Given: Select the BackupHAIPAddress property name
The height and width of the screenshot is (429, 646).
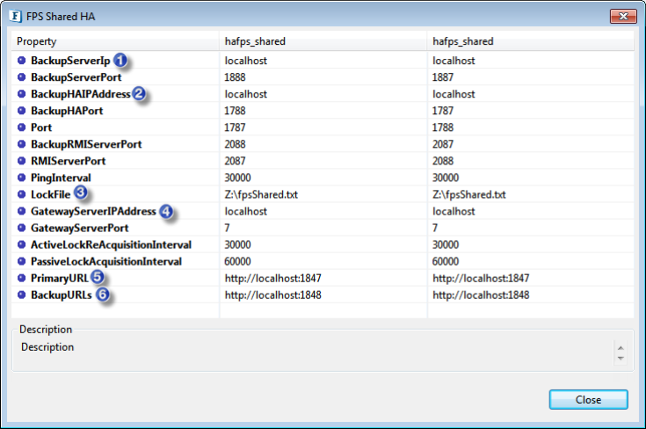Looking at the screenshot, I should (x=81, y=94).
